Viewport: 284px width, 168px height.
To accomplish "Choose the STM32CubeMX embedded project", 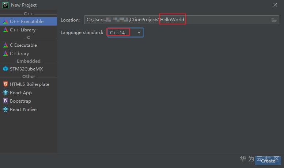I will (x=29, y=69).
